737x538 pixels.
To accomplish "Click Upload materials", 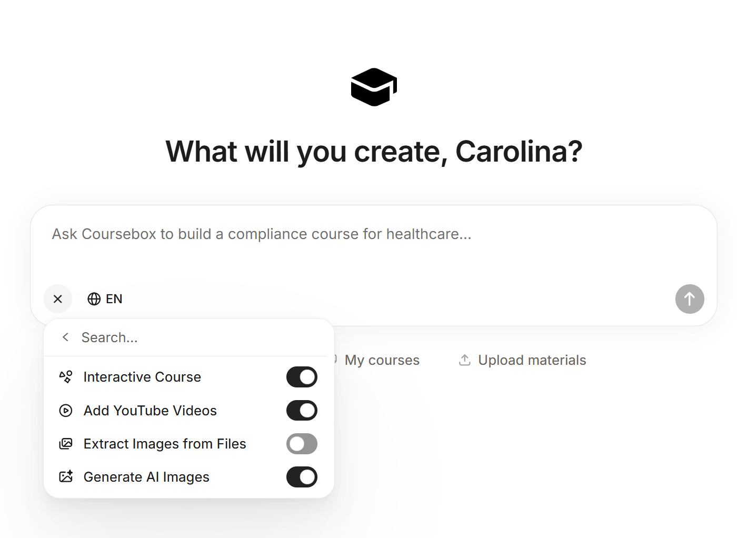I will click(x=532, y=360).
